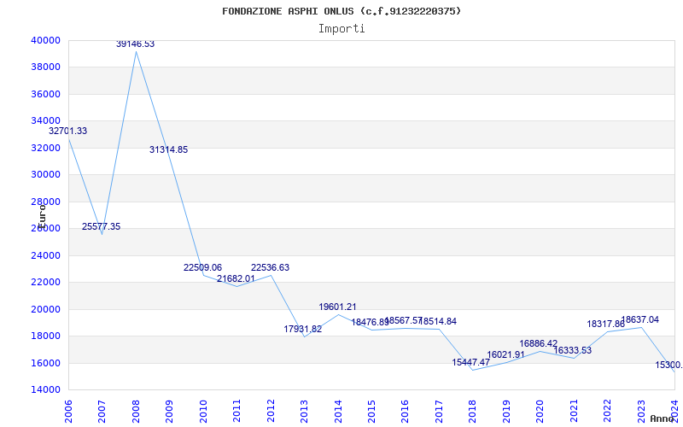Select the data label 19601.21
Viewport: 683px width, 427px height.
tap(337, 307)
